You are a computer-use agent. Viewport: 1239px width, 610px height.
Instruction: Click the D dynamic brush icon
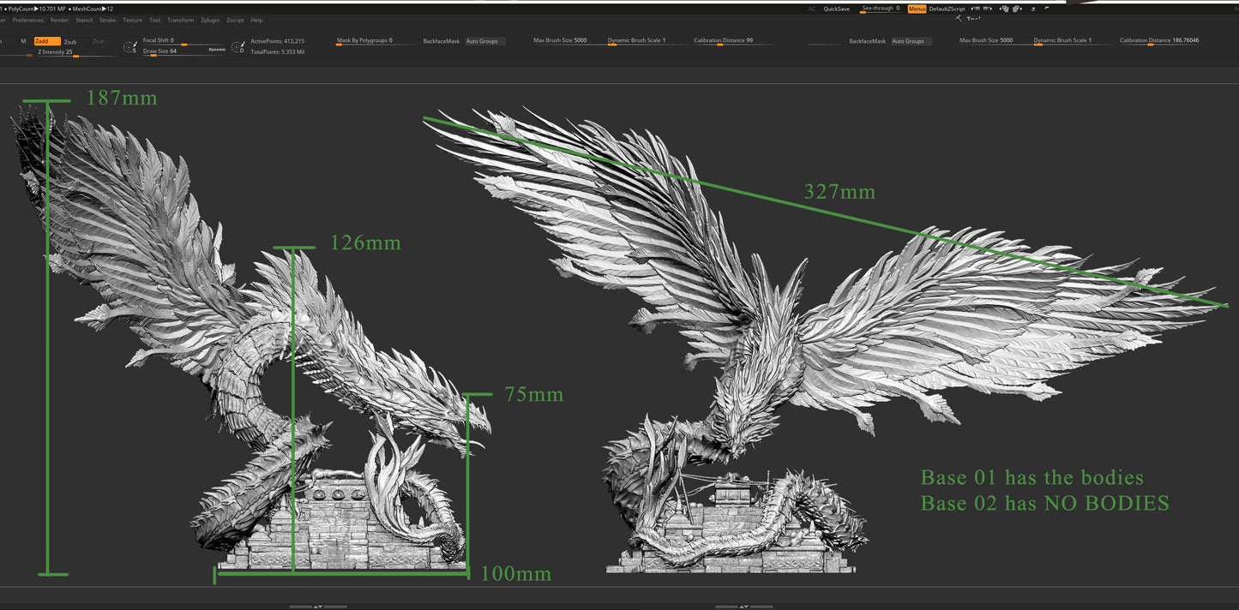click(x=238, y=47)
